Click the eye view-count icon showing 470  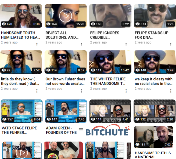pyautogui.click(x=4, y=24)
